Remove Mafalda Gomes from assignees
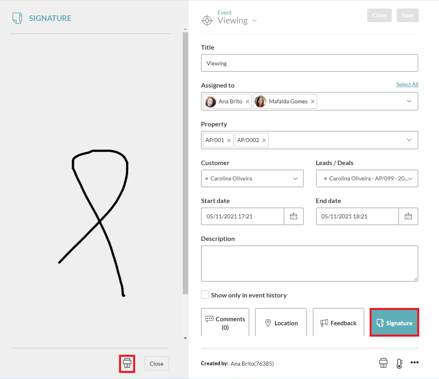 coord(313,101)
